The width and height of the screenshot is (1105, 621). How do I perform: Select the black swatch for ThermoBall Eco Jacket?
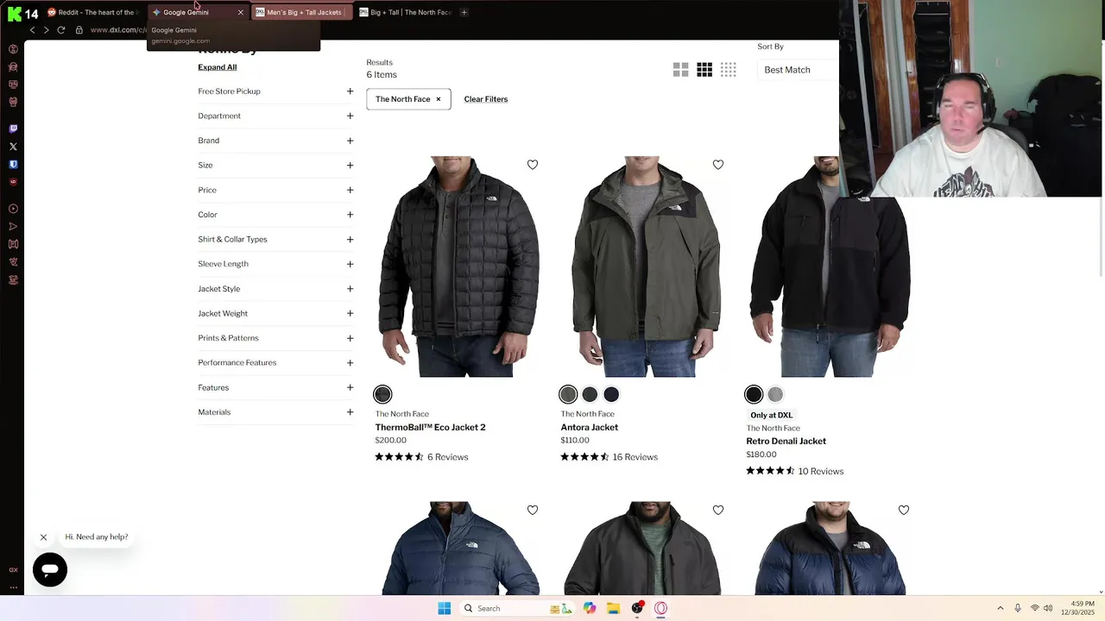(382, 394)
